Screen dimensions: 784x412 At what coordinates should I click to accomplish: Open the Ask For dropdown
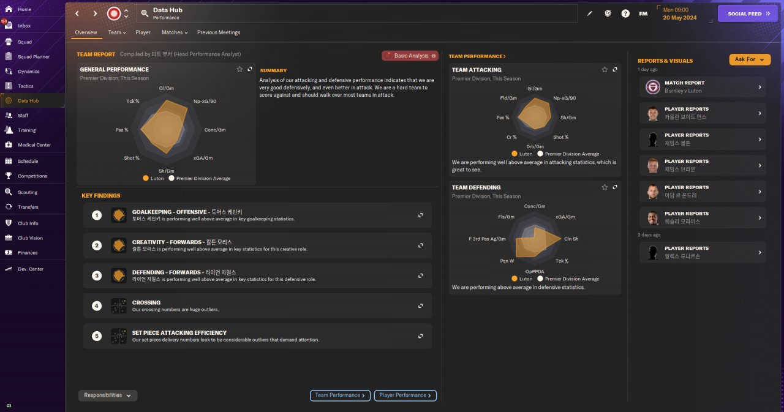750,59
